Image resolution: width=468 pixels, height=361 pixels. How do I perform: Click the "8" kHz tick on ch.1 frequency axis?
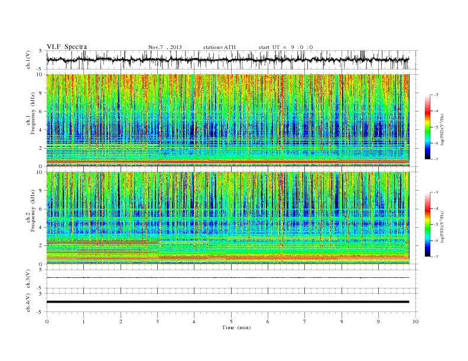tap(41, 93)
